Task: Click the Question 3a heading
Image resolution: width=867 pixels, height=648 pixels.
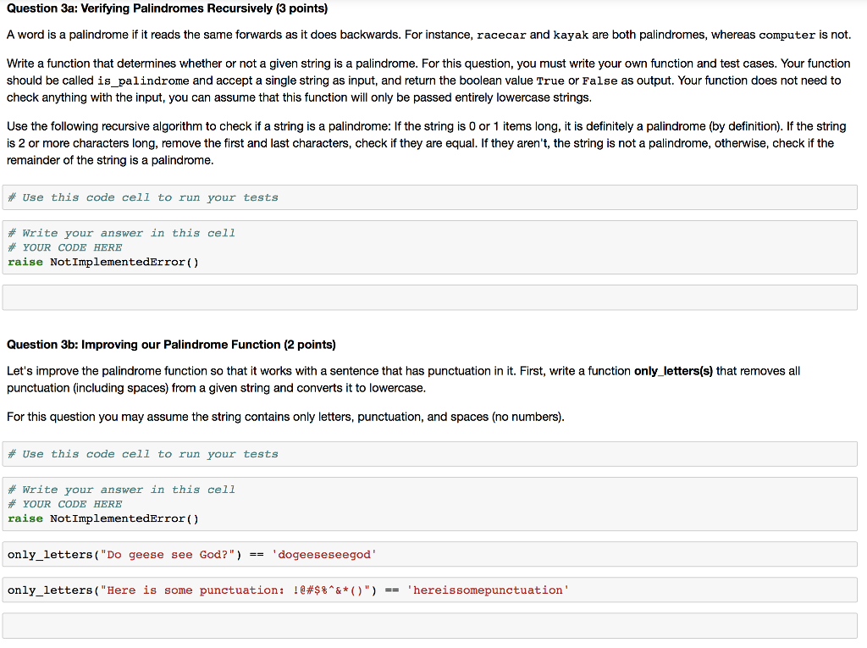Action: point(167,8)
